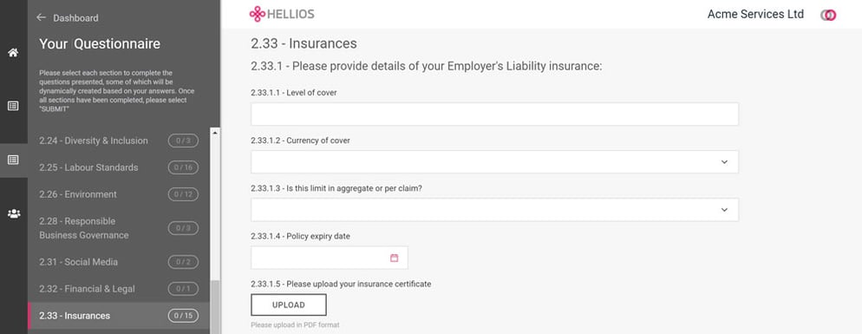Image resolution: width=862 pixels, height=334 pixels.
Task: Open the 2.25 - Labour Standards section
Action: [x=118, y=167]
